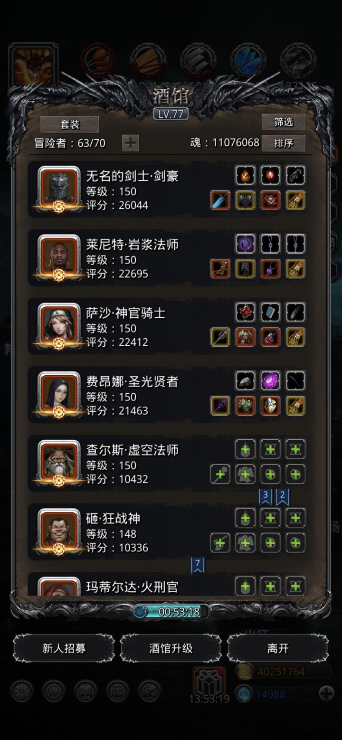Open the 筛选 filter options
Image resolution: width=342 pixels, height=740 pixels.
284,122
